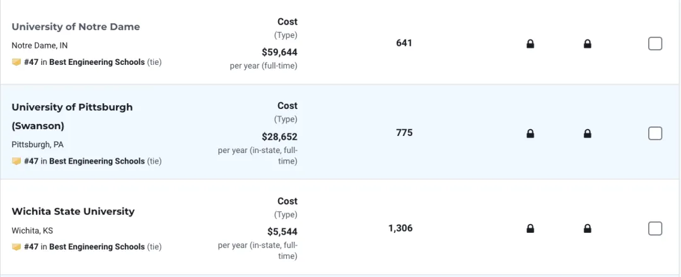Click Best Engineering Schools link under Pittsburgh
Image resolution: width=681 pixels, height=277 pixels.
point(97,161)
